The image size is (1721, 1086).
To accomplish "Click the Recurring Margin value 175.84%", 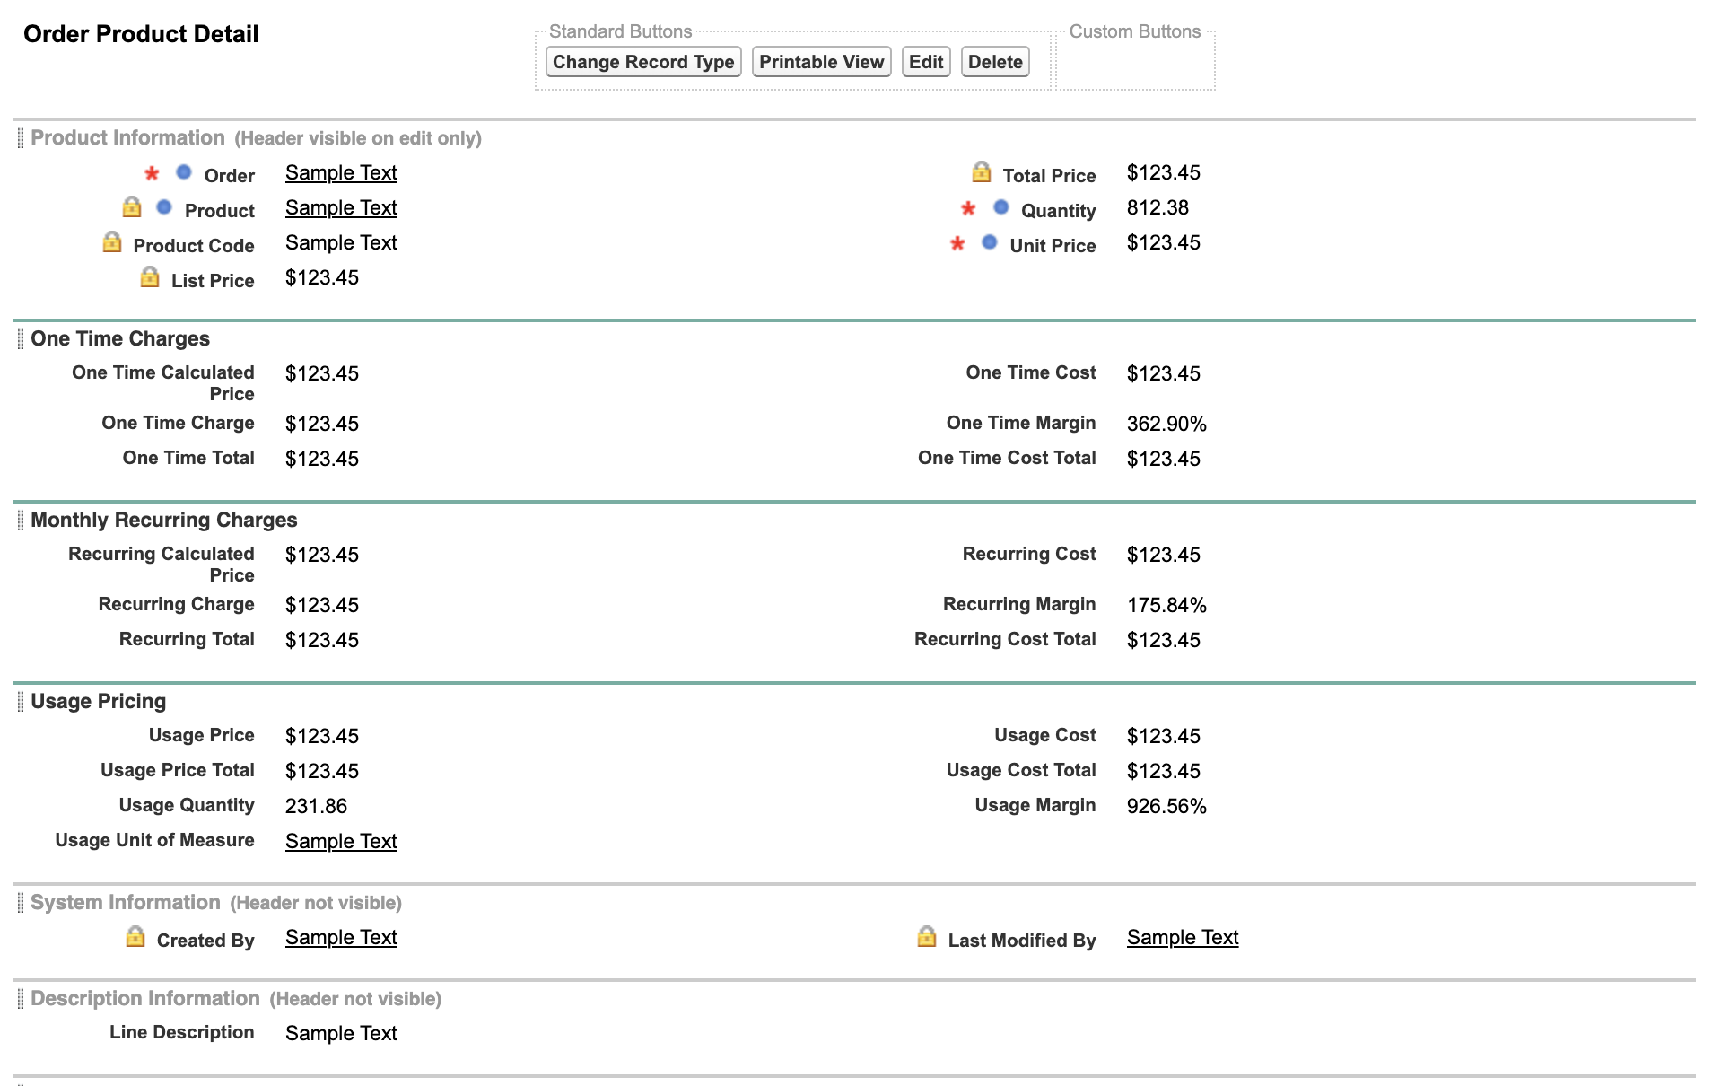I will click(x=1166, y=605).
